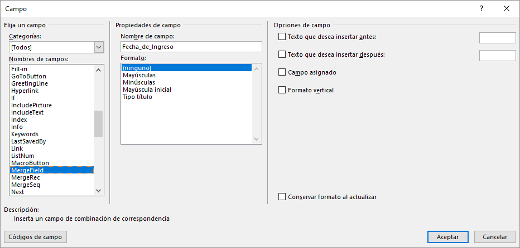Click the Cancelar button

(x=495, y=237)
